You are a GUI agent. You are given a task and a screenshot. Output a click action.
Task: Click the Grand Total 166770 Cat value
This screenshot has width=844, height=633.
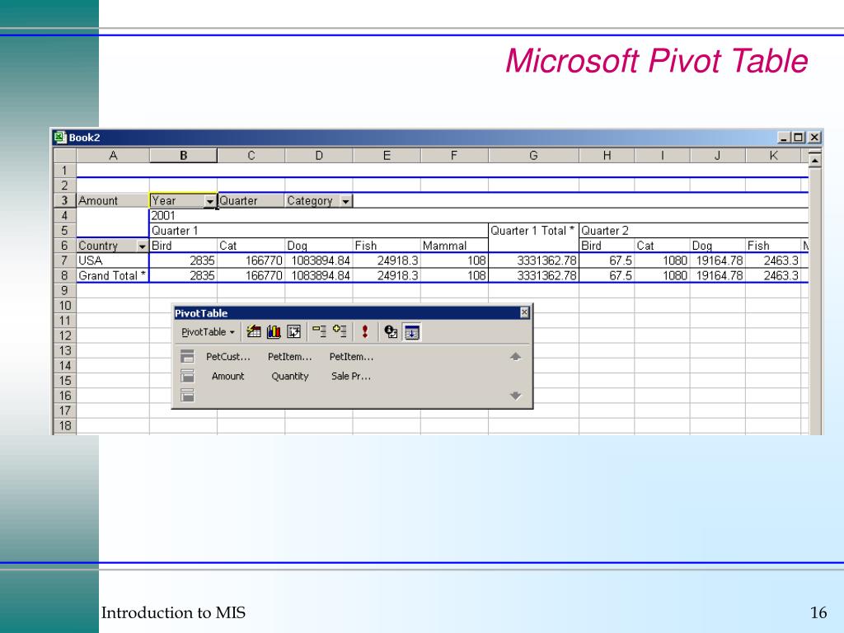pyautogui.click(x=251, y=275)
